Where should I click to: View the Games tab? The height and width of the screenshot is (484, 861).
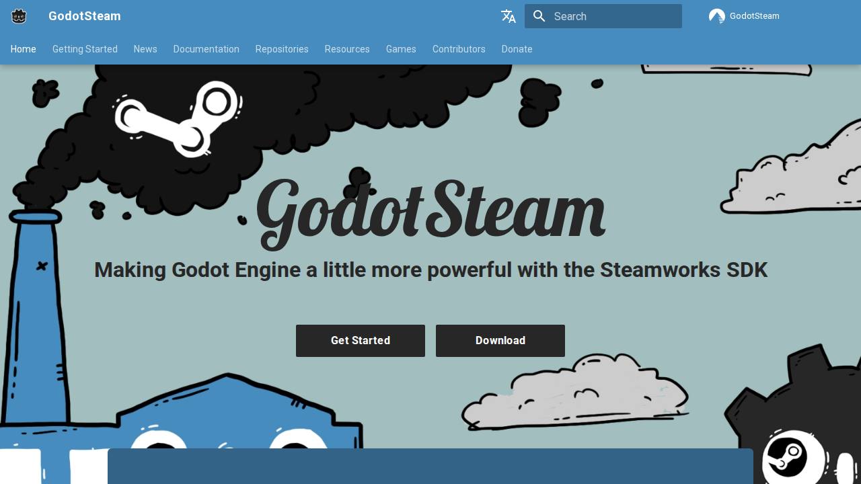pos(401,49)
